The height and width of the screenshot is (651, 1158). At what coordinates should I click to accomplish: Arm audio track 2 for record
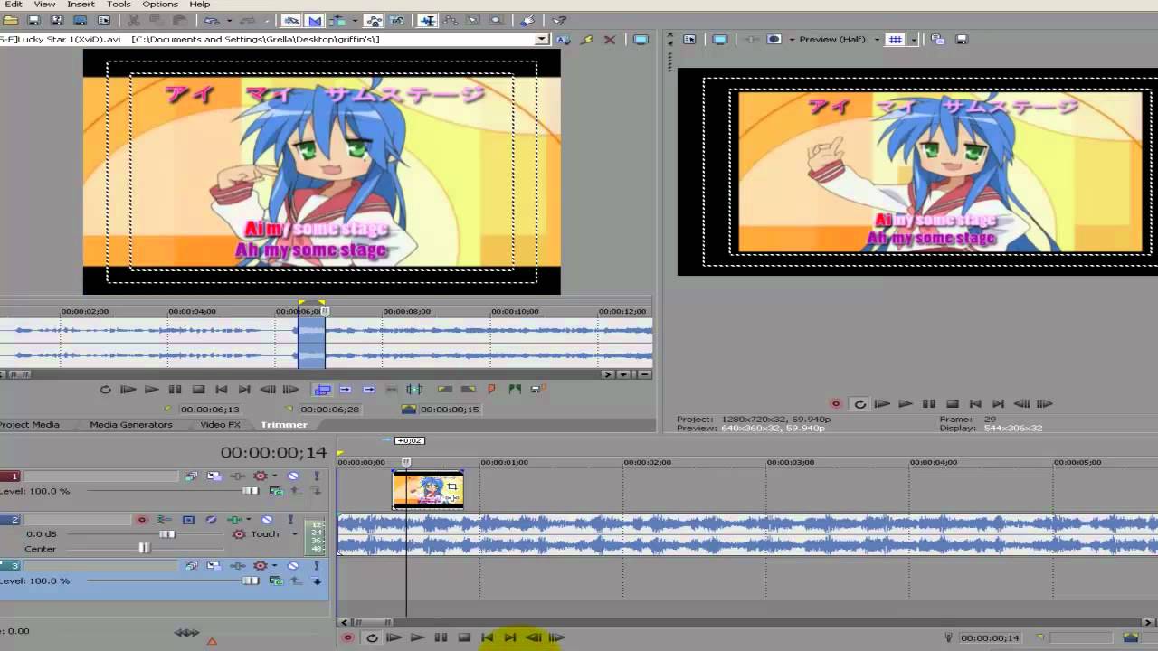pyautogui.click(x=141, y=520)
